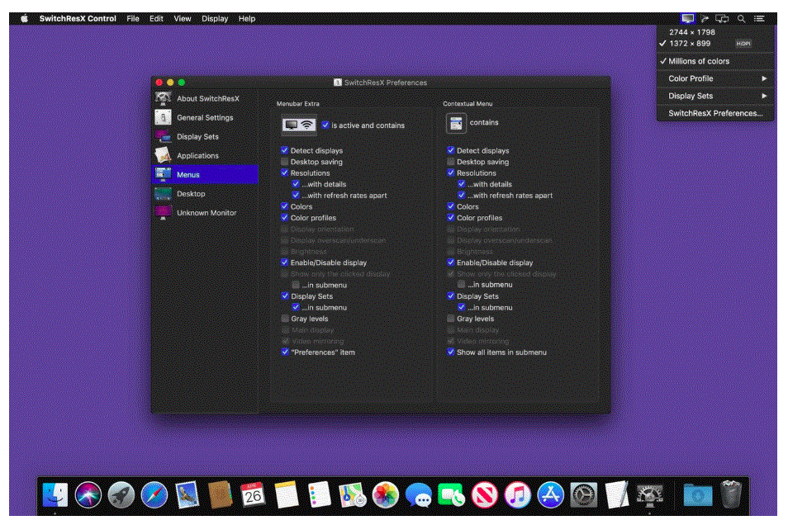788x525 pixels.
Task: Uncheck Detect displays under Menubar Extra
Action: point(284,150)
